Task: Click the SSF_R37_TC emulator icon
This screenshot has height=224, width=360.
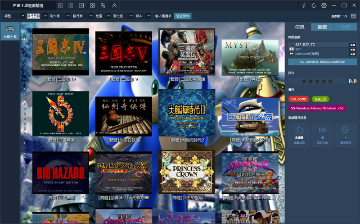Action: tap(291, 44)
